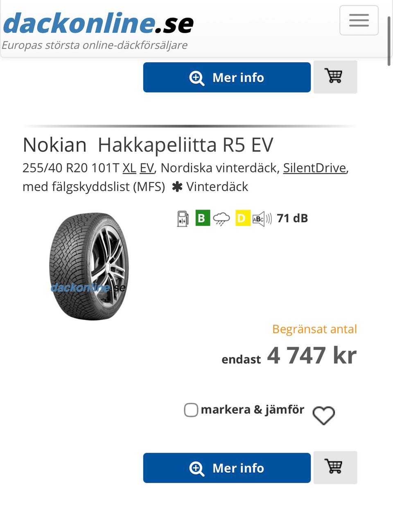Screen dimensions: 393x508
Task: Click the yellow D wet grip badge
Action: (243, 218)
